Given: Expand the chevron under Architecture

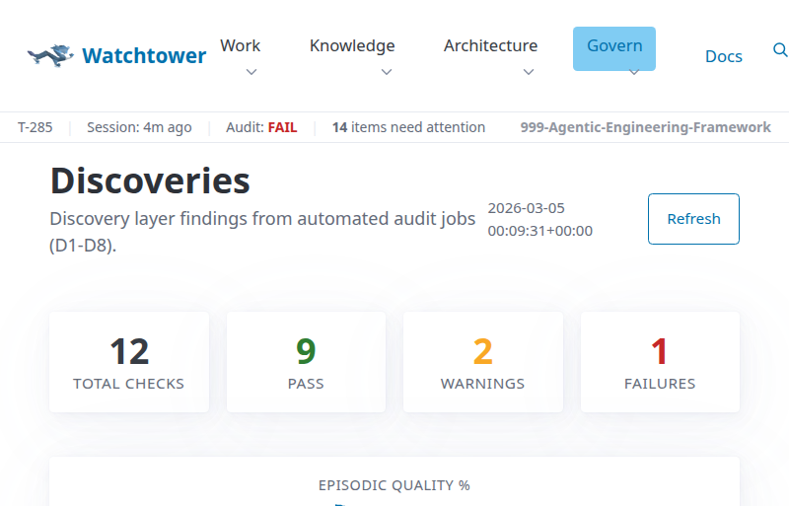Looking at the screenshot, I should (x=529, y=72).
